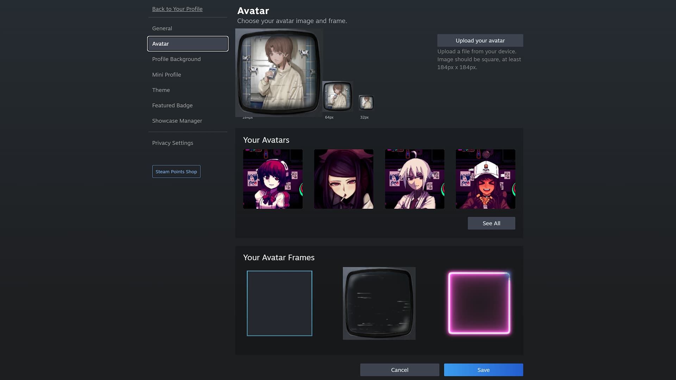Select the dark CRT television avatar frame

pyautogui.click(x=379, y=303)
